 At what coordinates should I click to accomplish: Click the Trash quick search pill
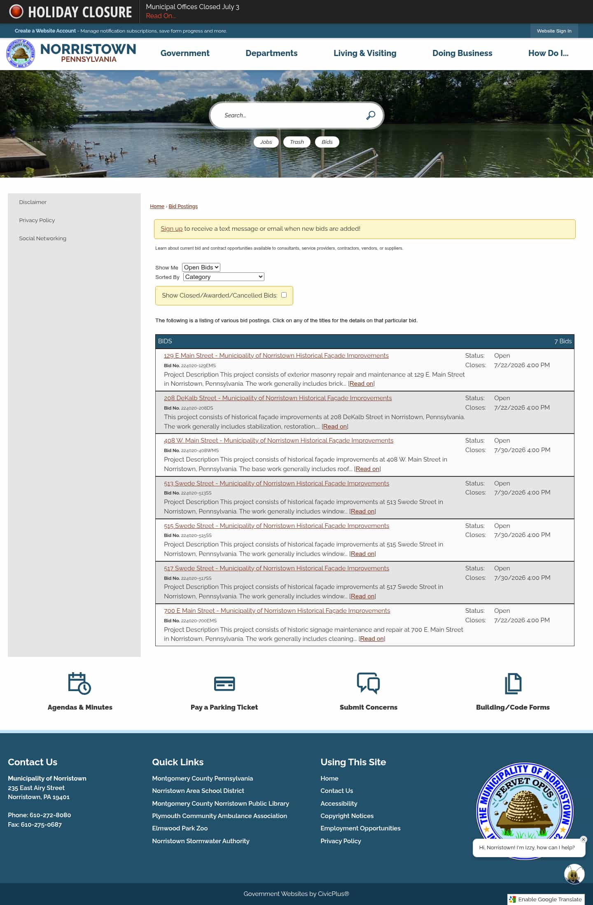[297, 142]
